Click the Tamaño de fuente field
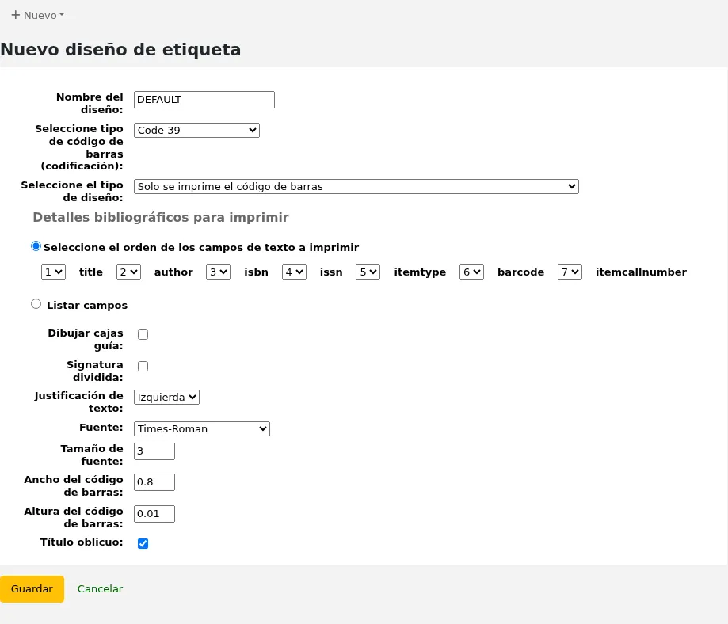Screen dimensions: 728x624 pyautogui.click(x=154, y=451)
